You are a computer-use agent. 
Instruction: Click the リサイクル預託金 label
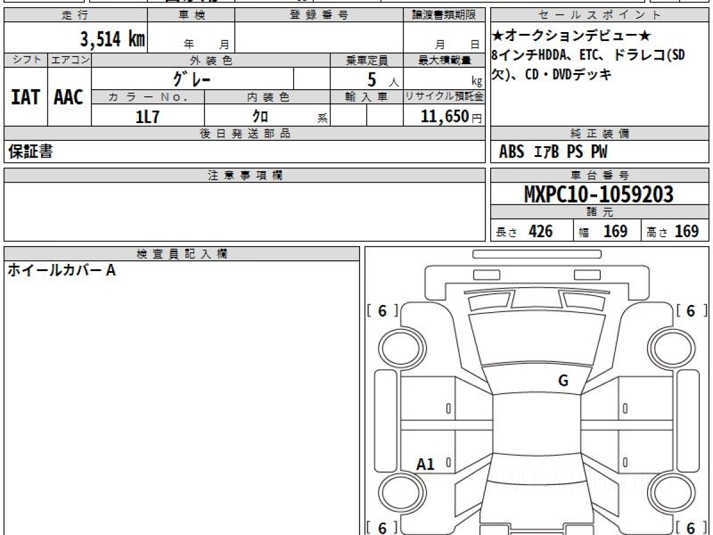pos(444,97)
